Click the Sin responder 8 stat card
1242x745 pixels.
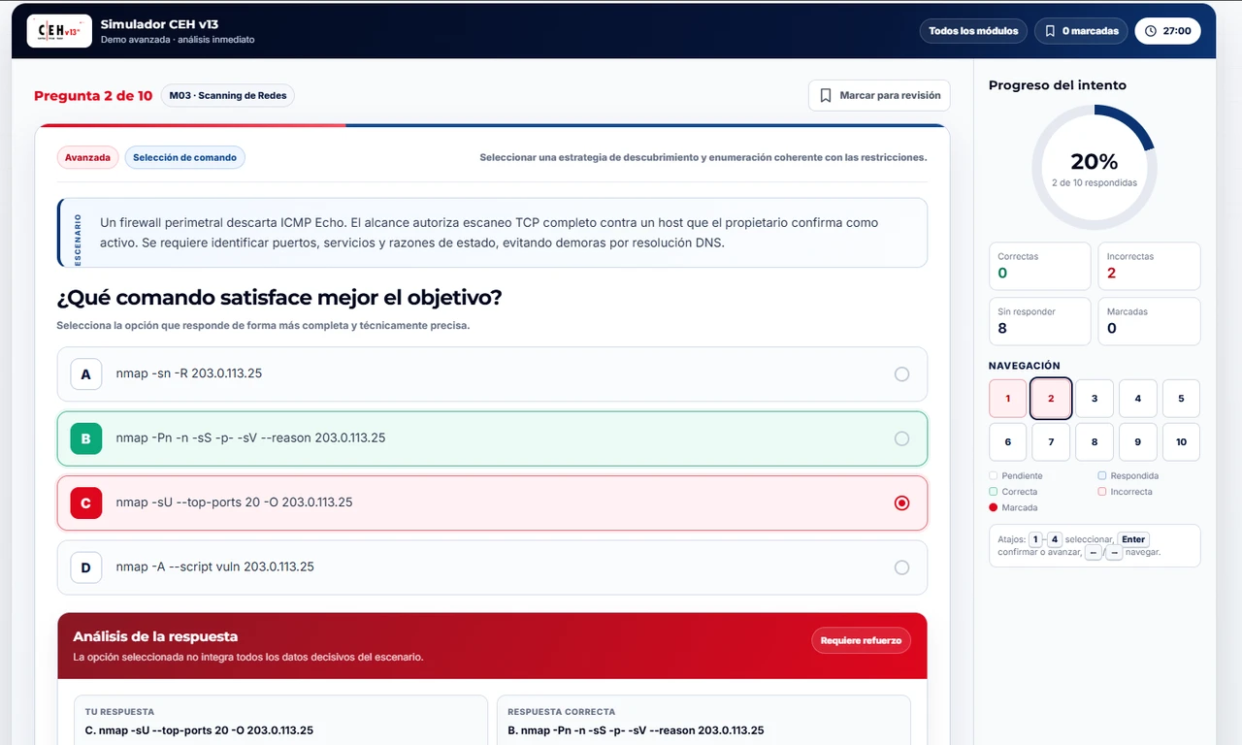click(x=1040, y=321)
